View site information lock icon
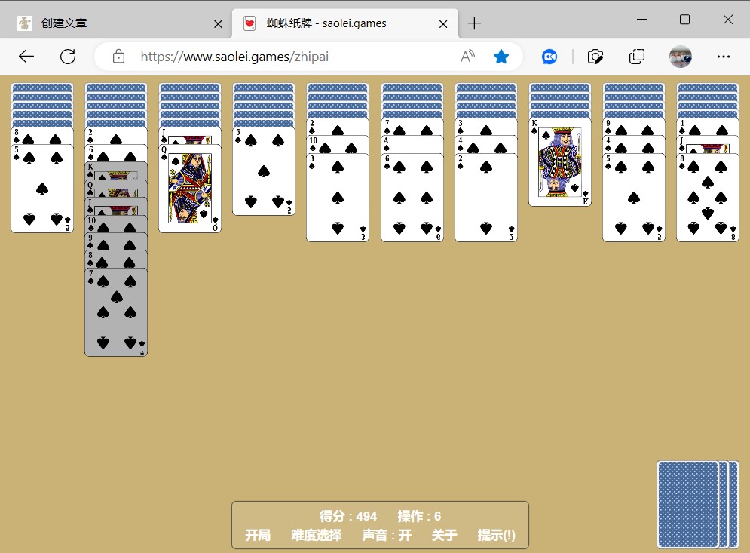This screenshot has height=553, width=750. click(118, 57)
